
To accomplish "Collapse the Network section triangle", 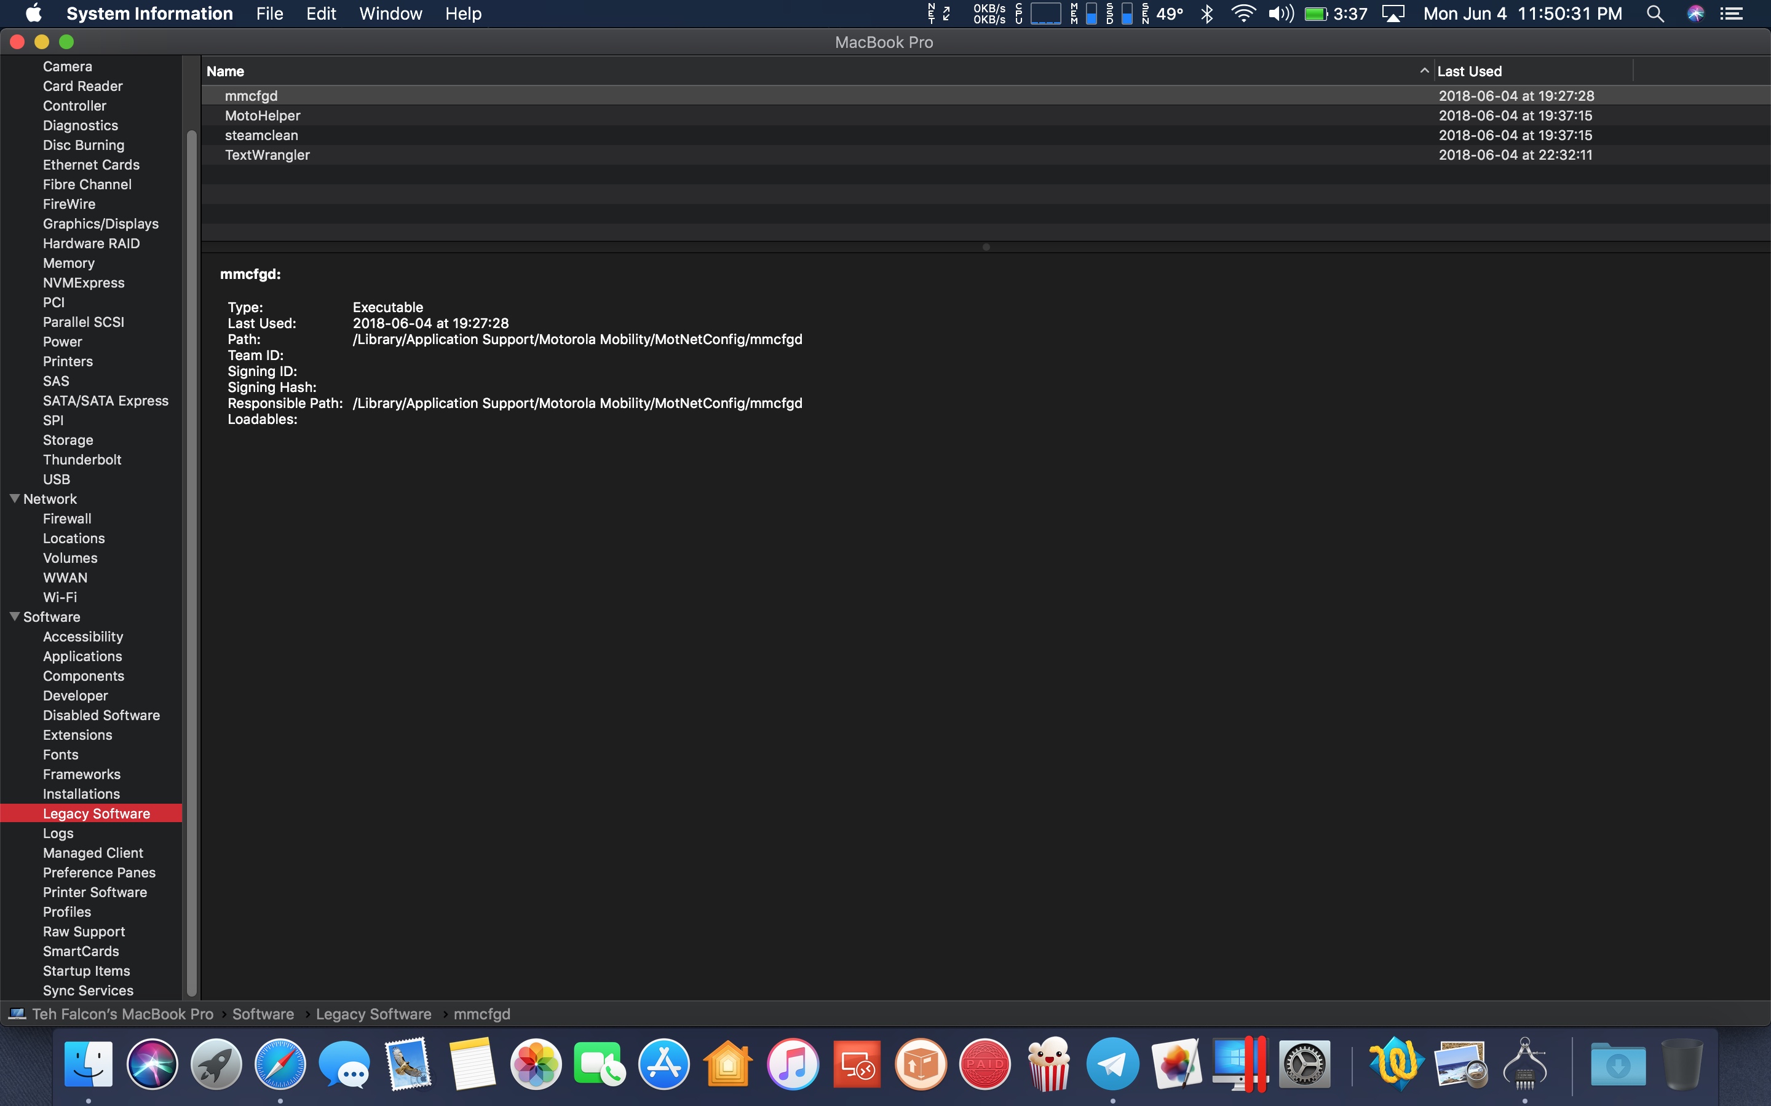I will [15, 498].
